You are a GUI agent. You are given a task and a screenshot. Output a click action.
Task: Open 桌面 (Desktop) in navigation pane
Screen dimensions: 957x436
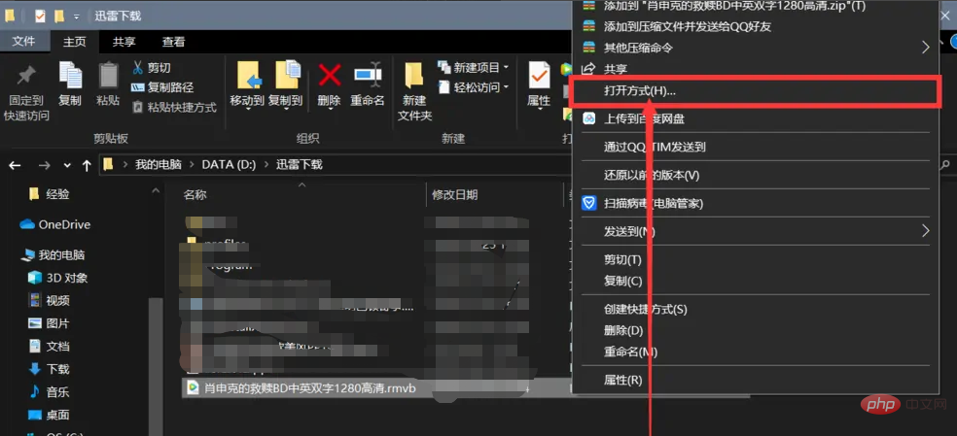pos(50,416)
